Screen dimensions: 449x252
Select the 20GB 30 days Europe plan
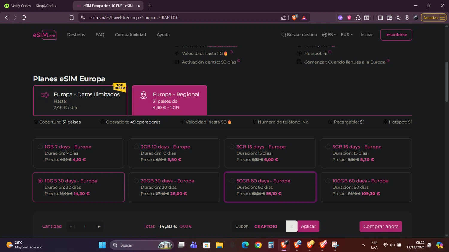click(x=174, y=187)
